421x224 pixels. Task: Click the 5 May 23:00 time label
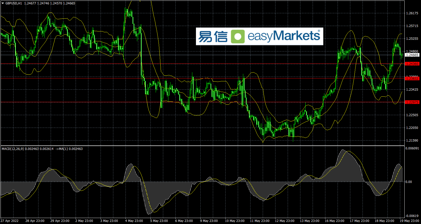click(159, 221)
